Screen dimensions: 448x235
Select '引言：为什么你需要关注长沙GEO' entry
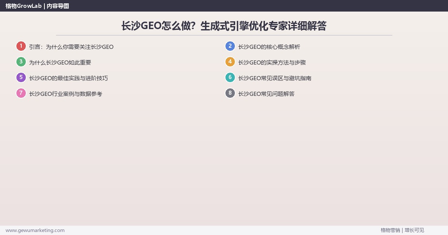[x=71, y=47]
